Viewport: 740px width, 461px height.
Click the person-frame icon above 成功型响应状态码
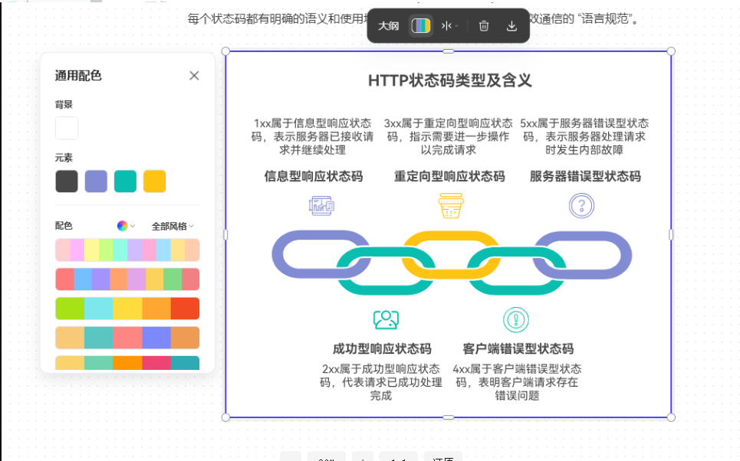pyautogui.click(x=386, y=319)
